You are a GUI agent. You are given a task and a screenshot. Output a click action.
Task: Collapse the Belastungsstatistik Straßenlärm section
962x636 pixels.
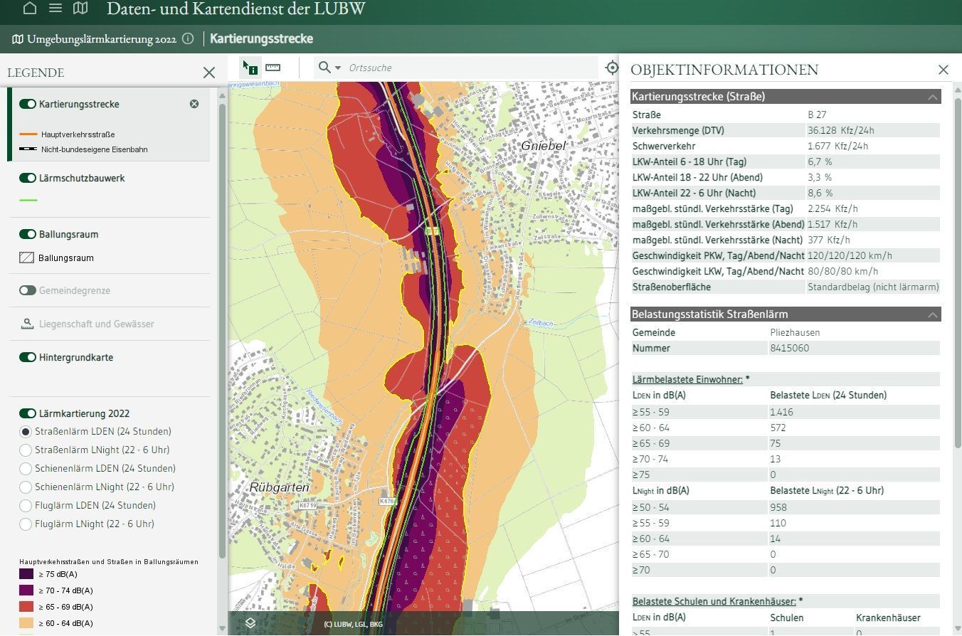pos(932,314)
